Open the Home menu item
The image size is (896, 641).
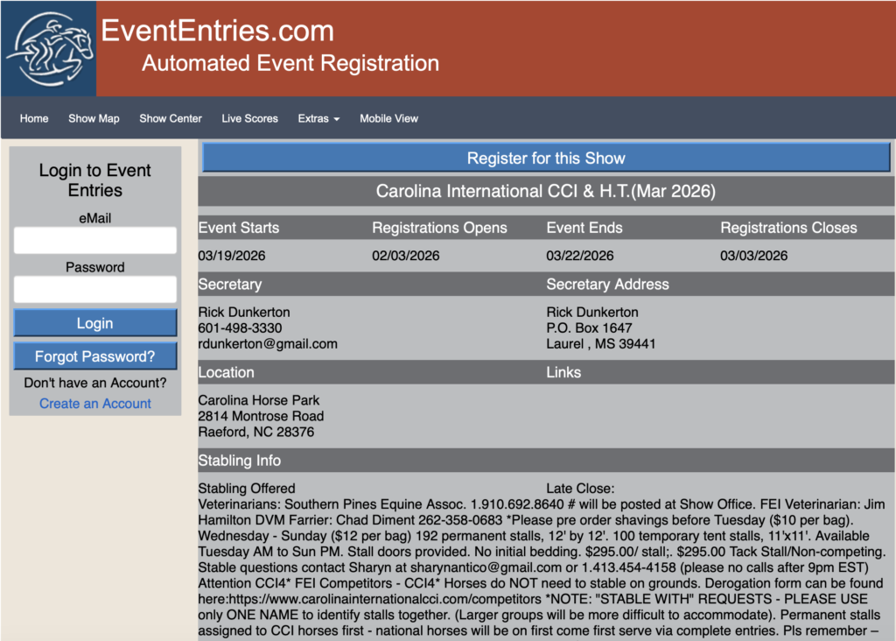click(34, 118)
